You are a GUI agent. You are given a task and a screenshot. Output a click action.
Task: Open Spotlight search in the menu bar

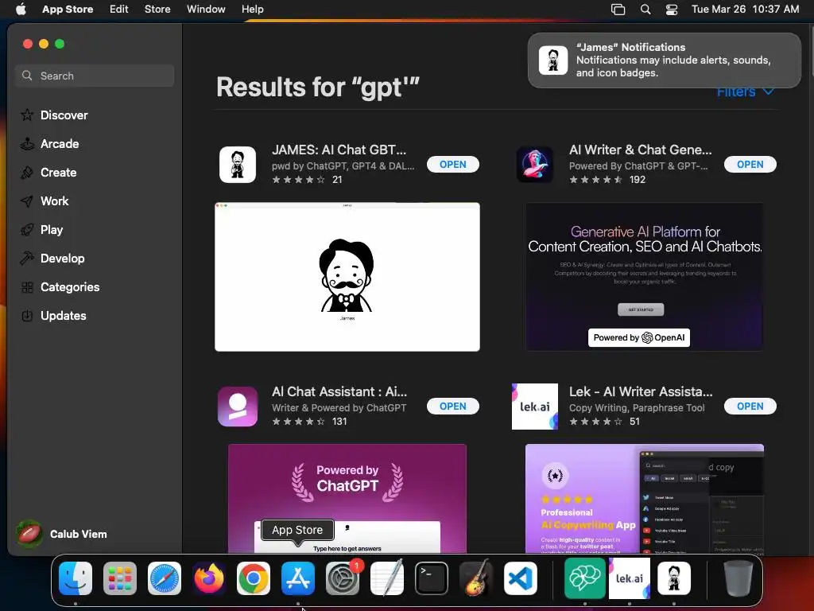tap(645, 10)
